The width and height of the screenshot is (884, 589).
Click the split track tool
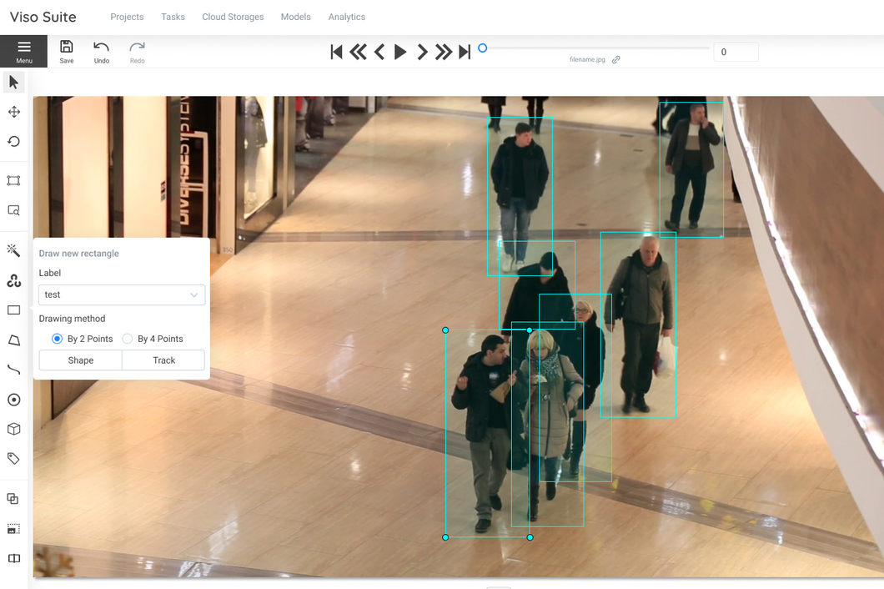tap(13, 558)
